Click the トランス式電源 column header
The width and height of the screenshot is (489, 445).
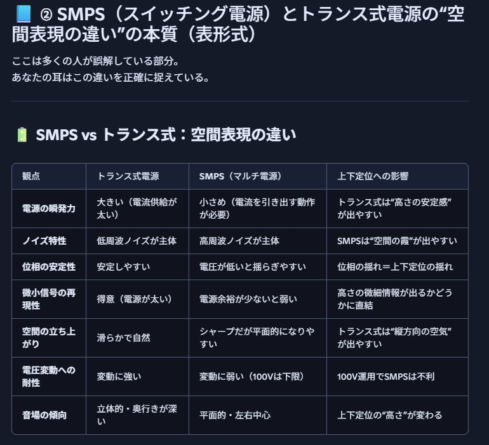point(128,176)
